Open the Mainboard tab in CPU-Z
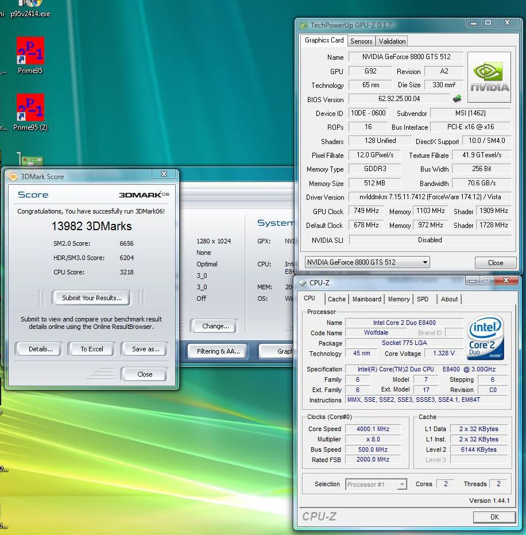This screenshot has width=526, height=535. (366, 299)
